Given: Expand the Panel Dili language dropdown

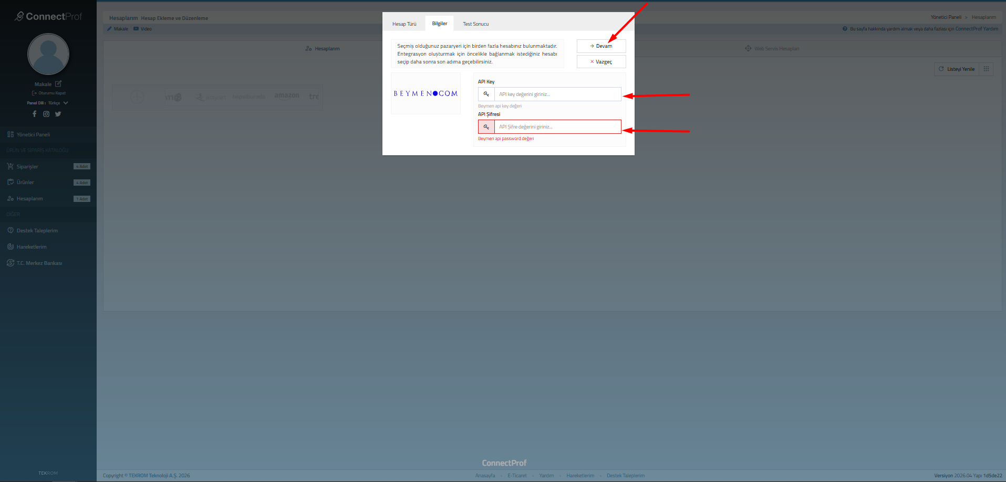Looking at the screenshot, I should pyautogui.click(x=66, y=103).
